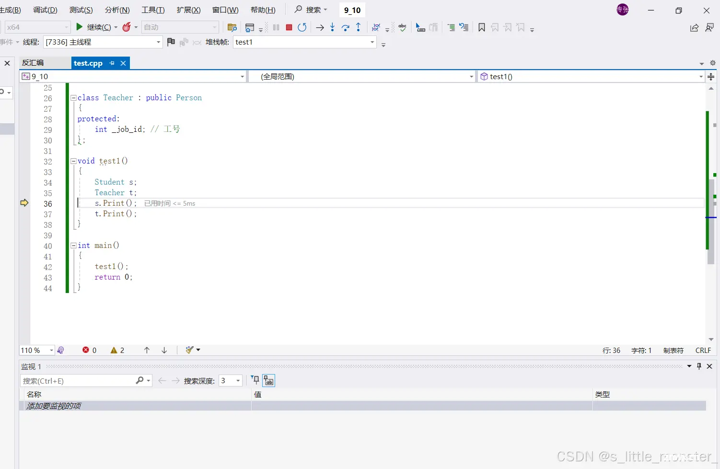Click the red errors count indicator

89,350
